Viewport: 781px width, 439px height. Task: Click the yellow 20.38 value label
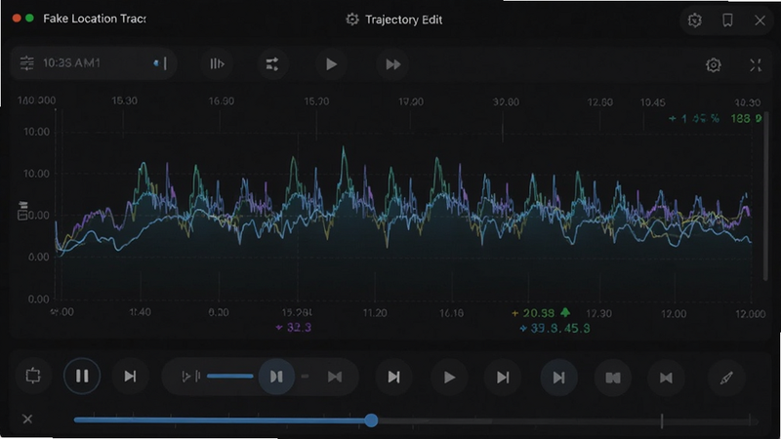tap(533, 313)
